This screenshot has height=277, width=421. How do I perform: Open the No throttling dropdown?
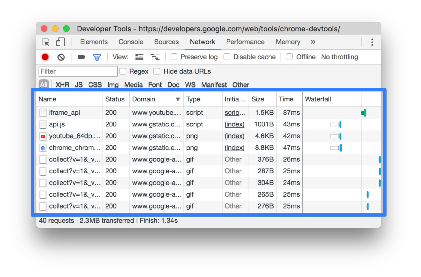click(339, 57)
